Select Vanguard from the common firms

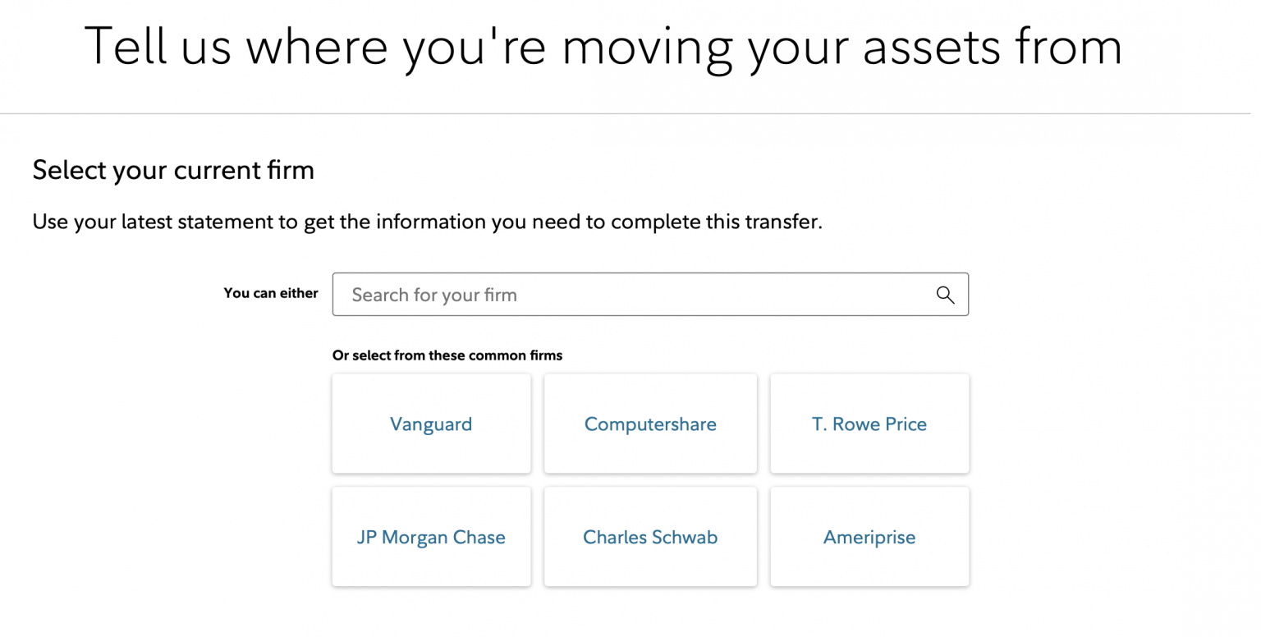point(431,424)
